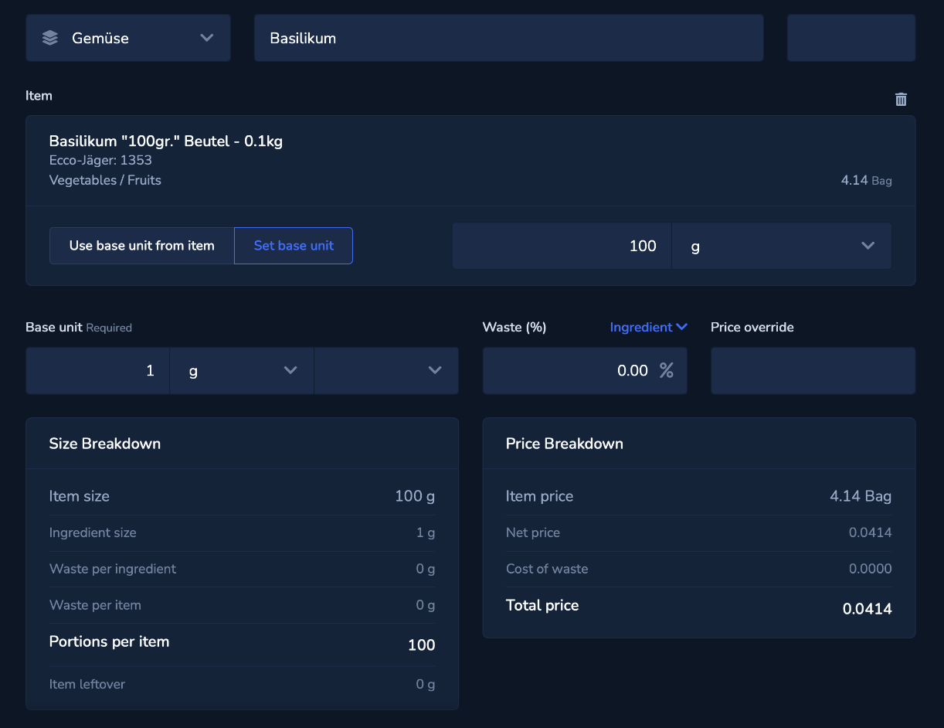The image size is (944, 728).
Task: Click the empty field right of Basilikum
Action: (x=851, y=38)
